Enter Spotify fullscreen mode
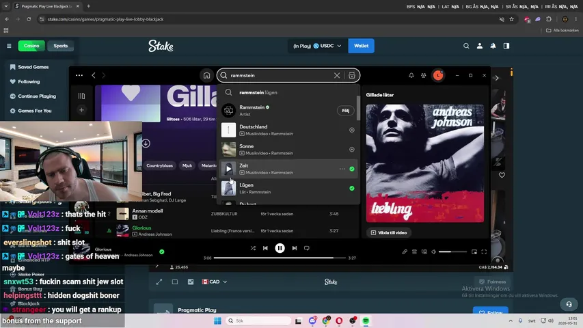583x328 pixels. click(484, 251)
